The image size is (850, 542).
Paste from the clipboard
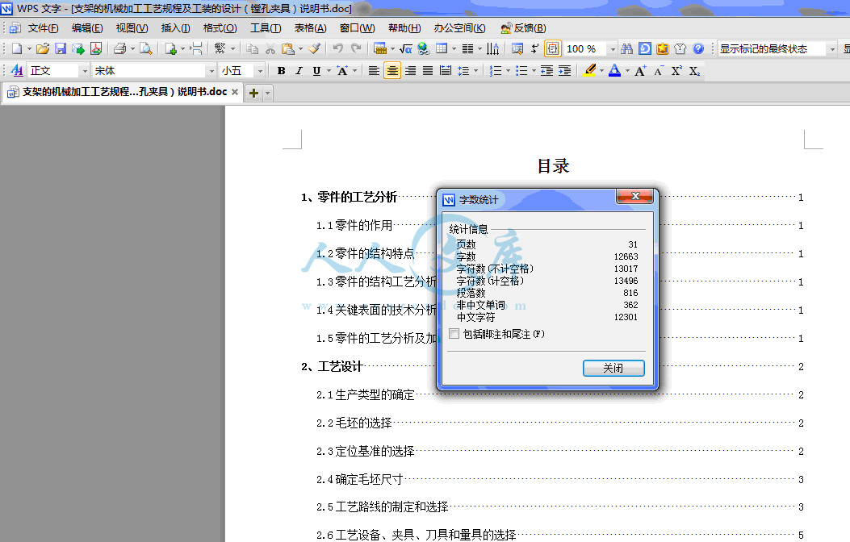288,48
